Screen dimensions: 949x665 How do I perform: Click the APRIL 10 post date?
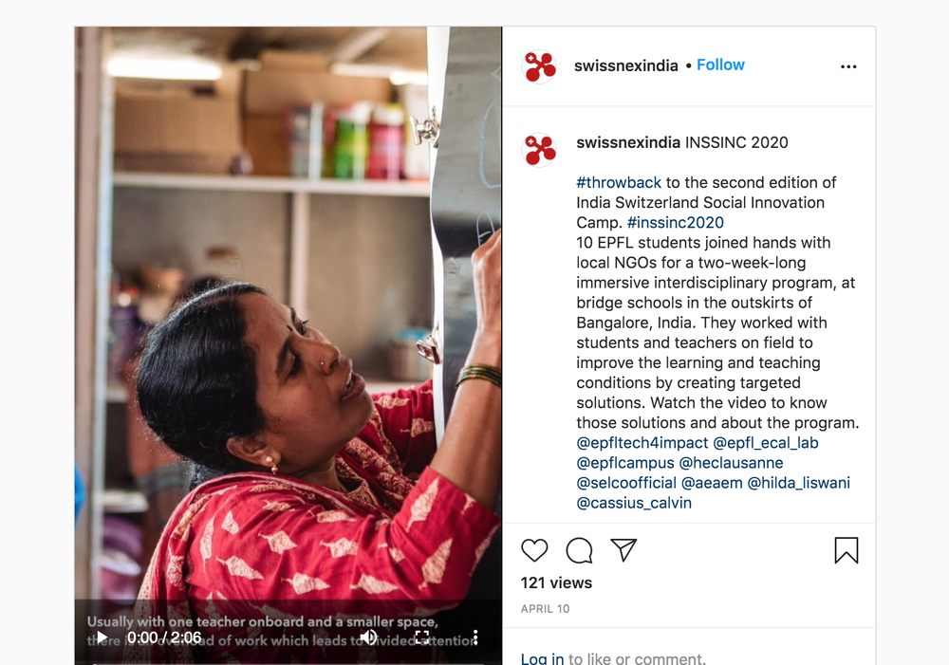coord(545,609)
